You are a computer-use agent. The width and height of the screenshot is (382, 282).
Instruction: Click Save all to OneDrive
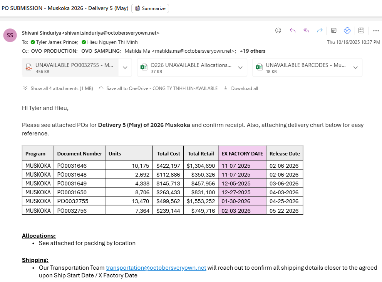pos(158,88)
